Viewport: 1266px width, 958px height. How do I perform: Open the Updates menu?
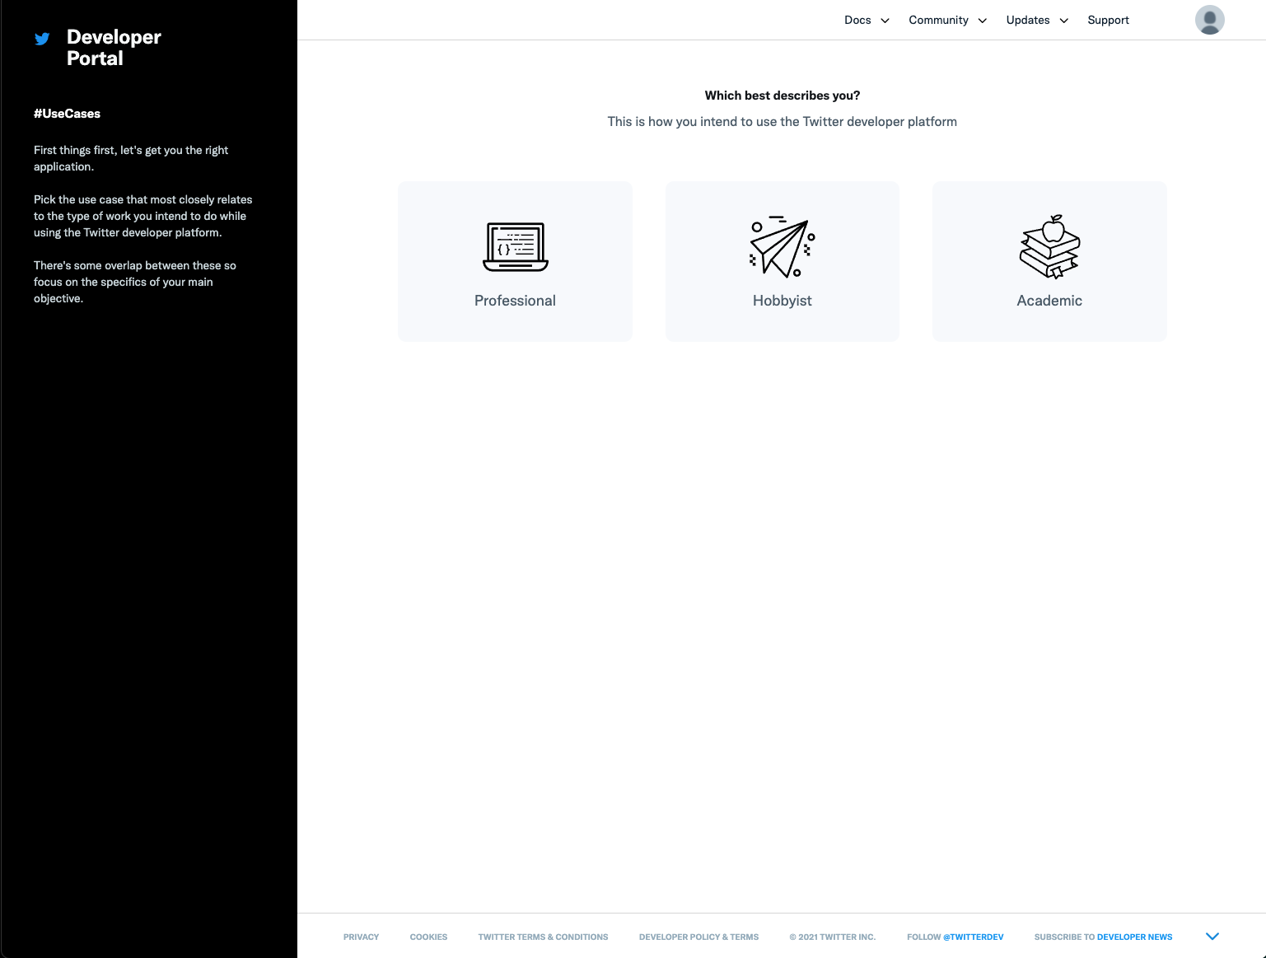click(x=1028, y=20)
